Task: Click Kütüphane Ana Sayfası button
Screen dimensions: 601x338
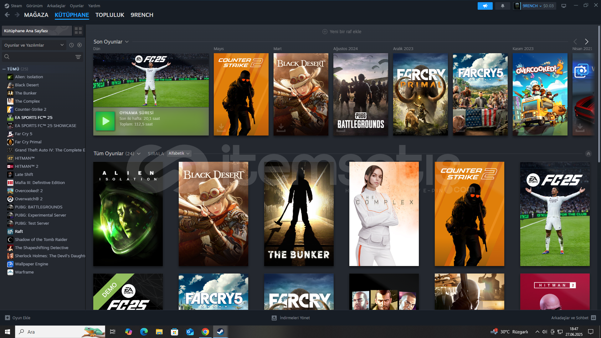Action: pos(37,31)
